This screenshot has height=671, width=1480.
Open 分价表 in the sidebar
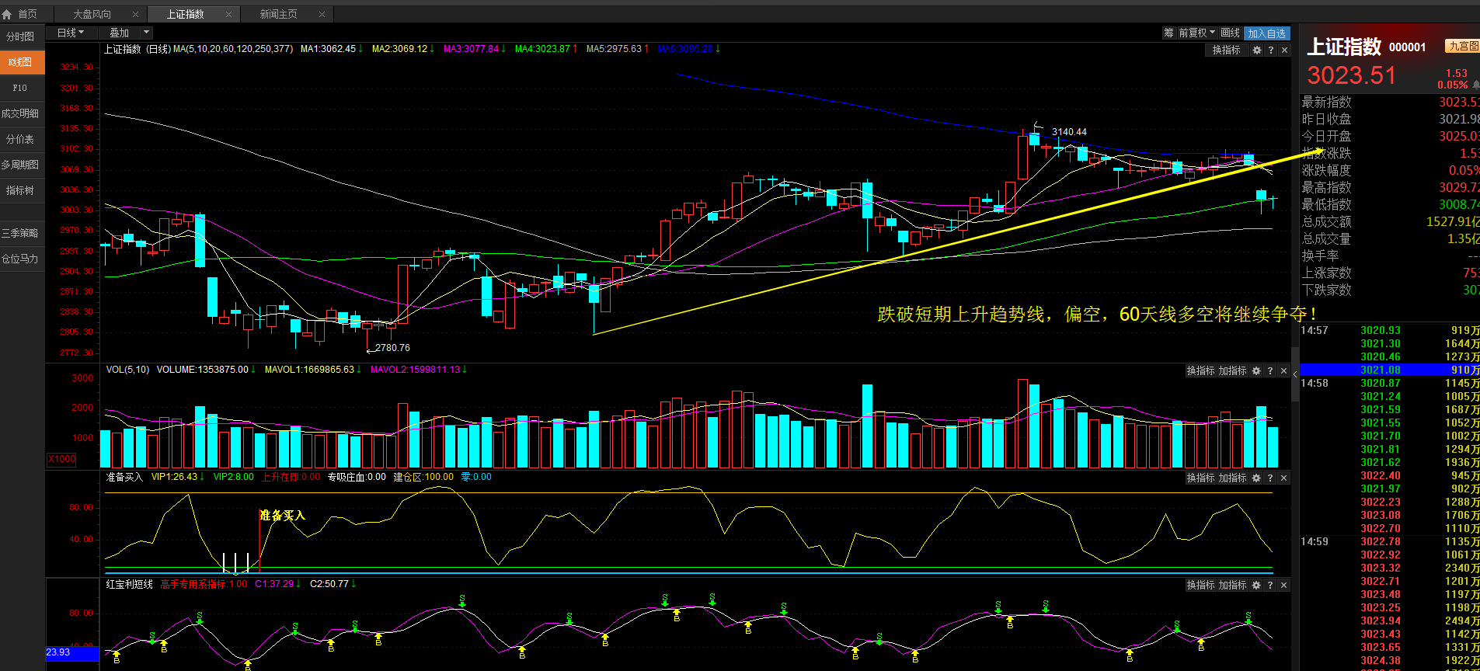[x=21, y=139]
